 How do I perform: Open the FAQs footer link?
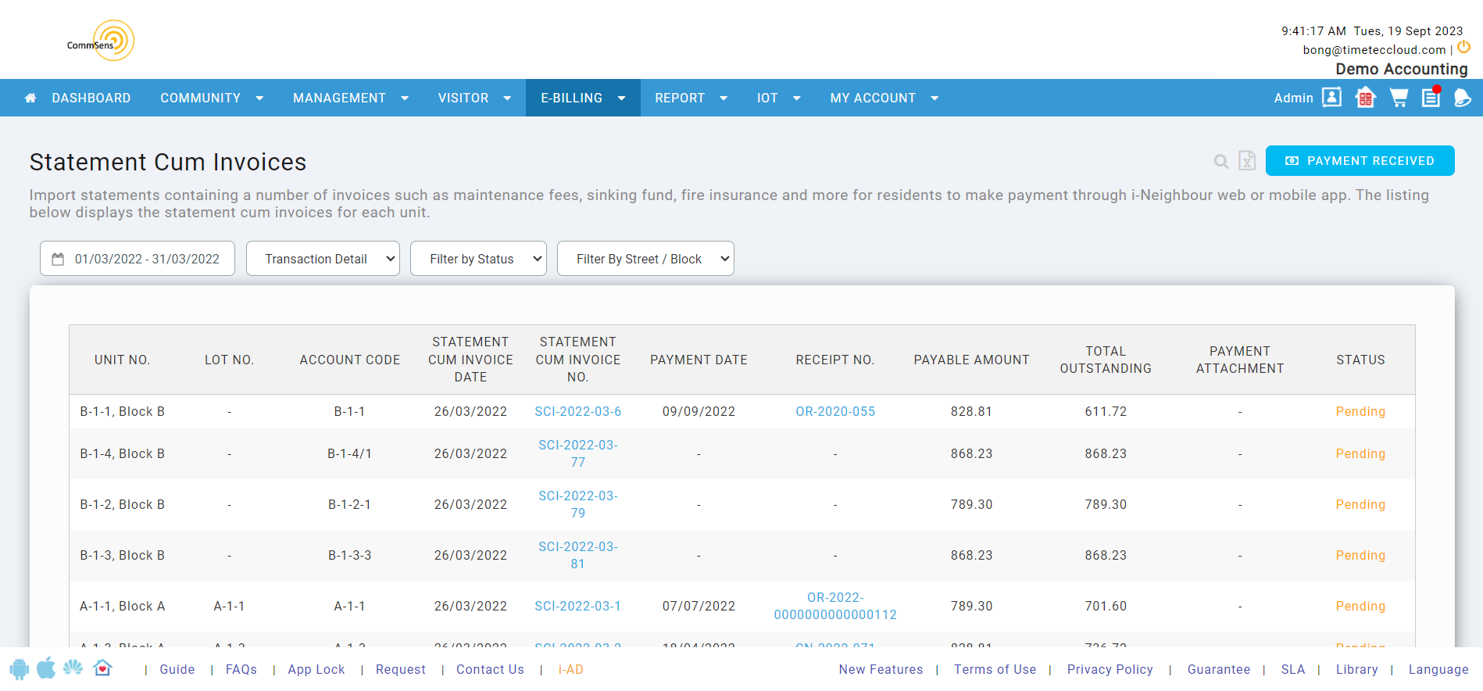point(241,670)
